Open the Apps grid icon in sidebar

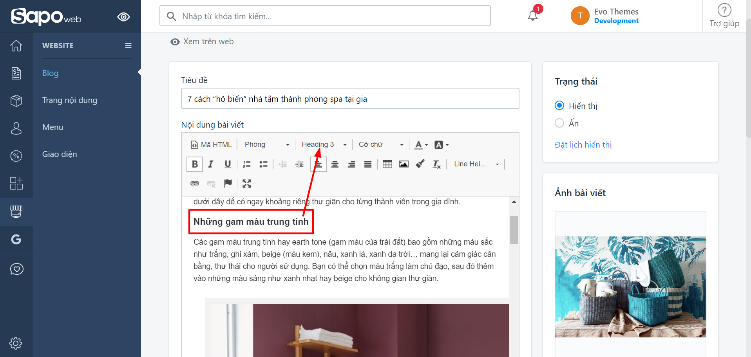(16, 183)
